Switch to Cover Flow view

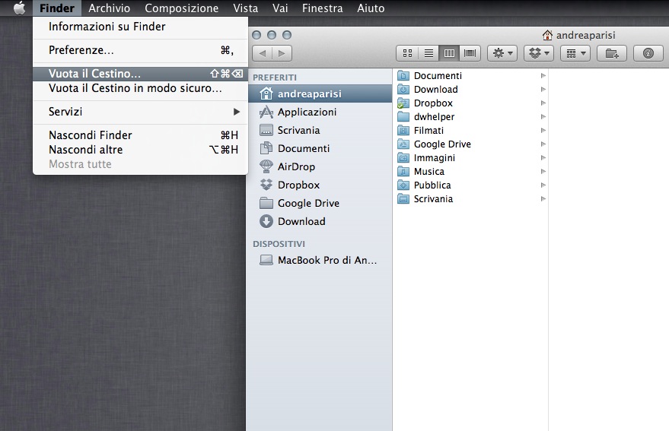click(x=470, y=53)
